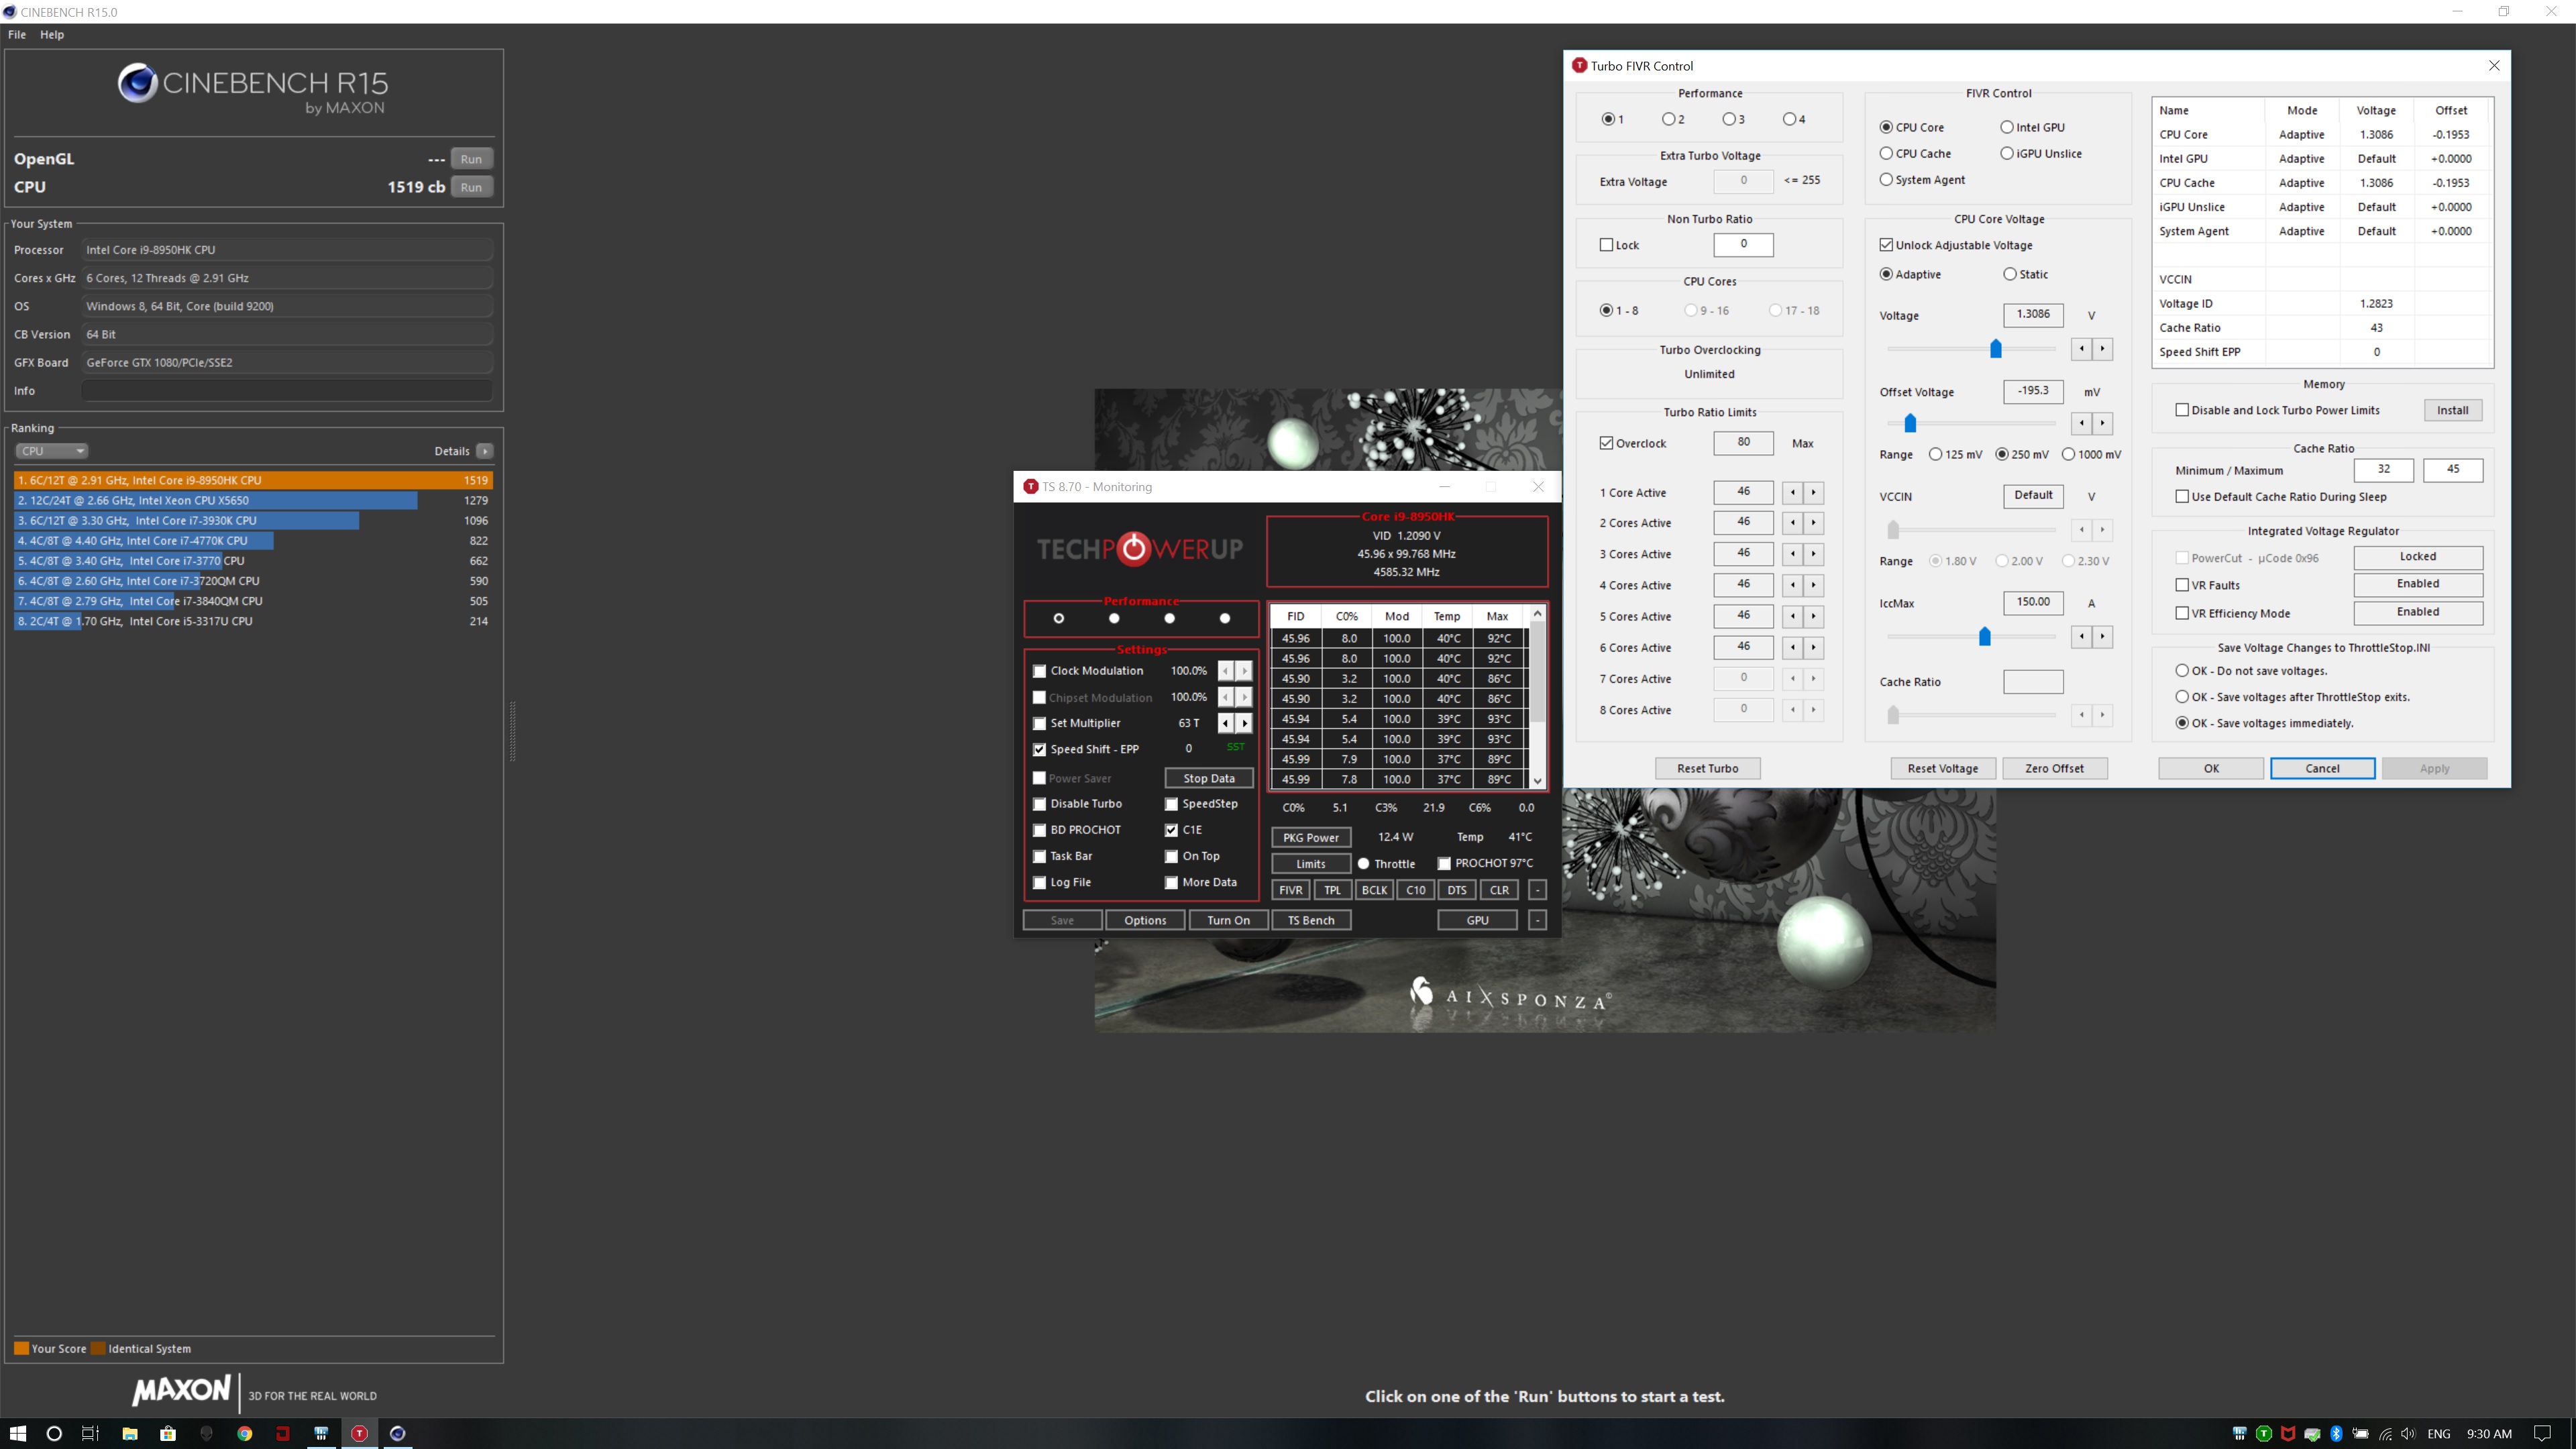This screenshot has width=2576, height=1449.
Task: Enable BD PROCHOT checkbox in ThrottleStop
Action: pos(1039,830)
